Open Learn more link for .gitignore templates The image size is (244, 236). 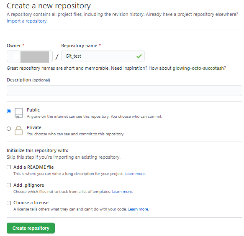122,192
